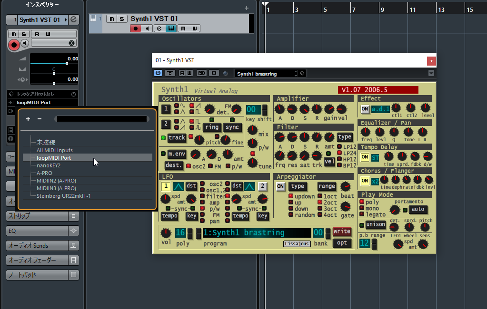Toggle the monitor button on the Synth1 track

coord(147,29)
